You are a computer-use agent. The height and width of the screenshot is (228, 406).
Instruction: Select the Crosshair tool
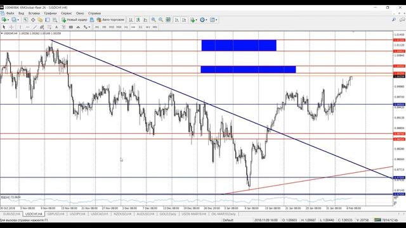(11, 27)
